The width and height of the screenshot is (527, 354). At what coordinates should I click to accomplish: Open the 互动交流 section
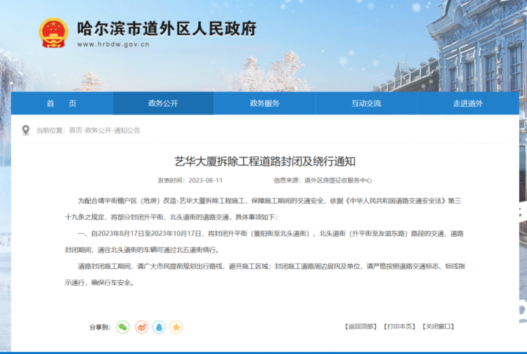366,103
